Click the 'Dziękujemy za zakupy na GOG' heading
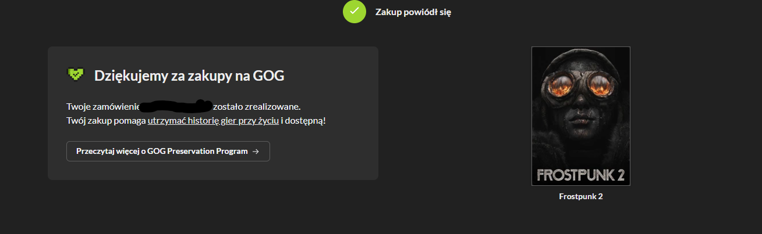The width and height of the screenshot is (762, 234). (x=189, y=75)
